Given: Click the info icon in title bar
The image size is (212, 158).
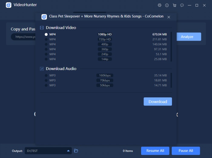Looking at the screenshot, I should tap(167, 5).
